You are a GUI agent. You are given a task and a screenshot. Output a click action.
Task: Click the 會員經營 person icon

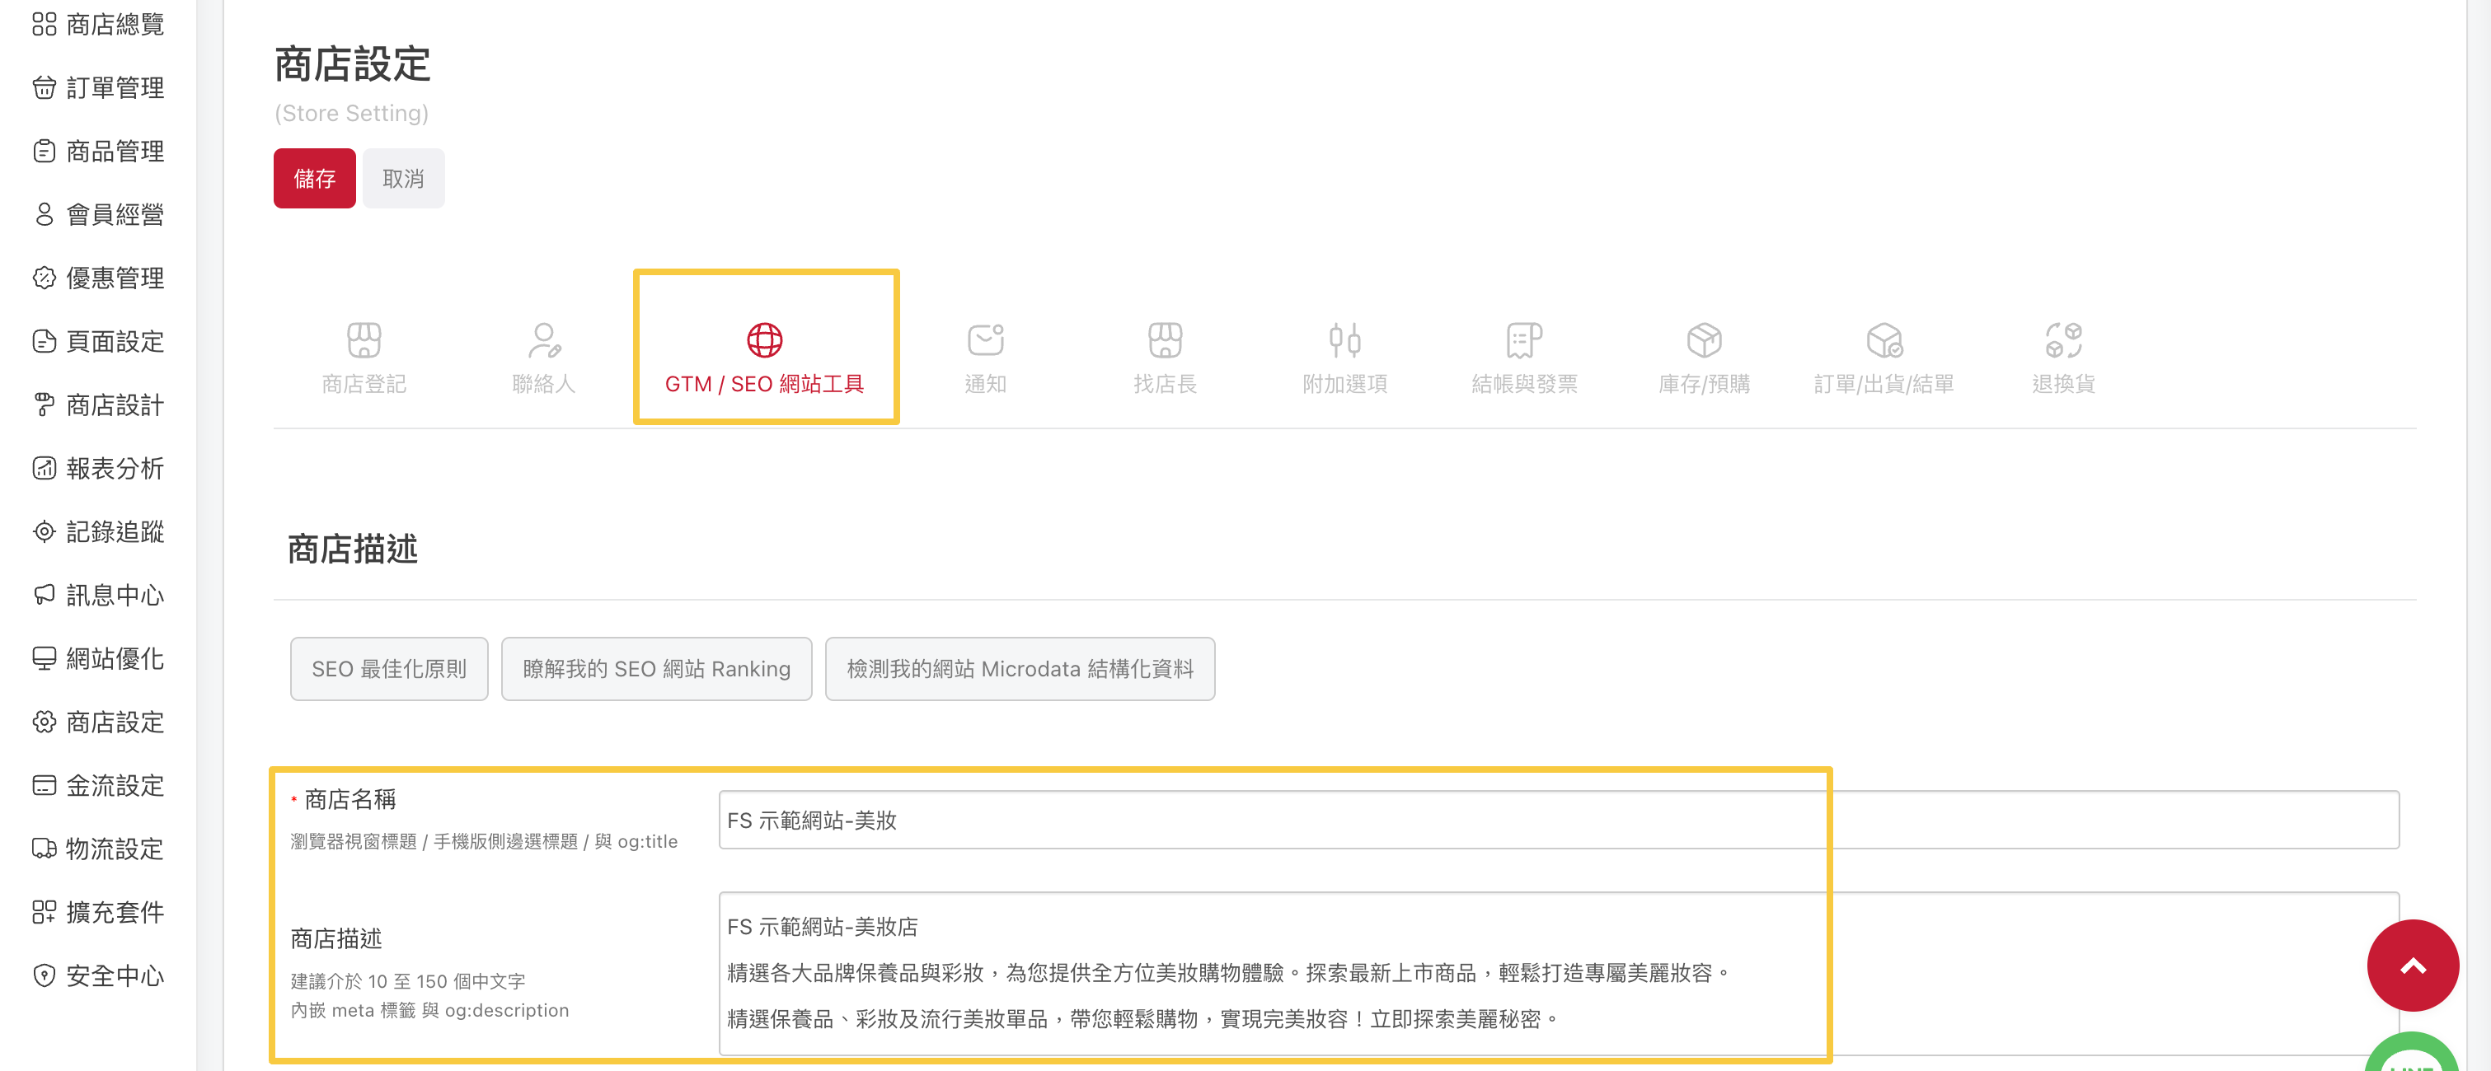coord(45,214)
